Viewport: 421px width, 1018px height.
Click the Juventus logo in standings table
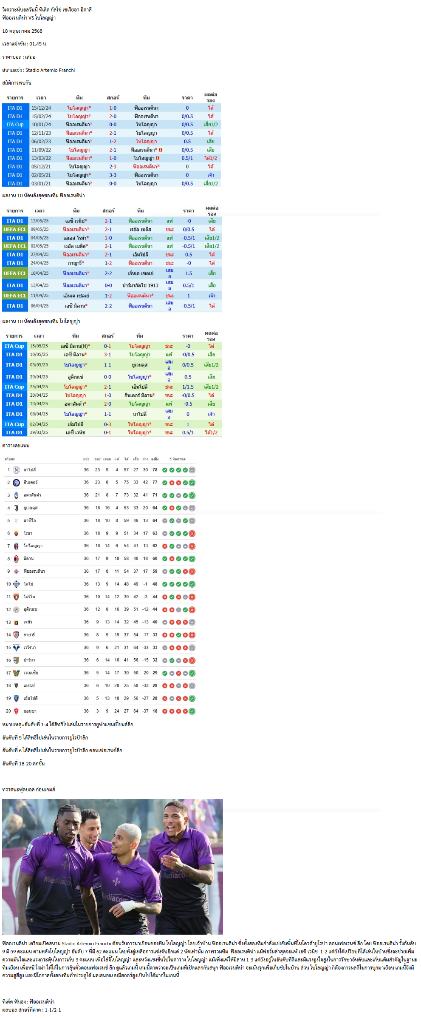(x=16, y=508)
